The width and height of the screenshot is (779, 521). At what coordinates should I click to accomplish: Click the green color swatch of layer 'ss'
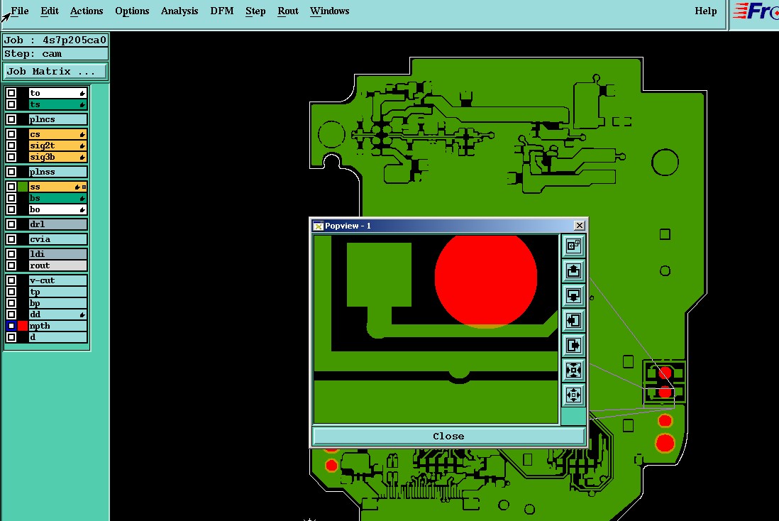23,187
